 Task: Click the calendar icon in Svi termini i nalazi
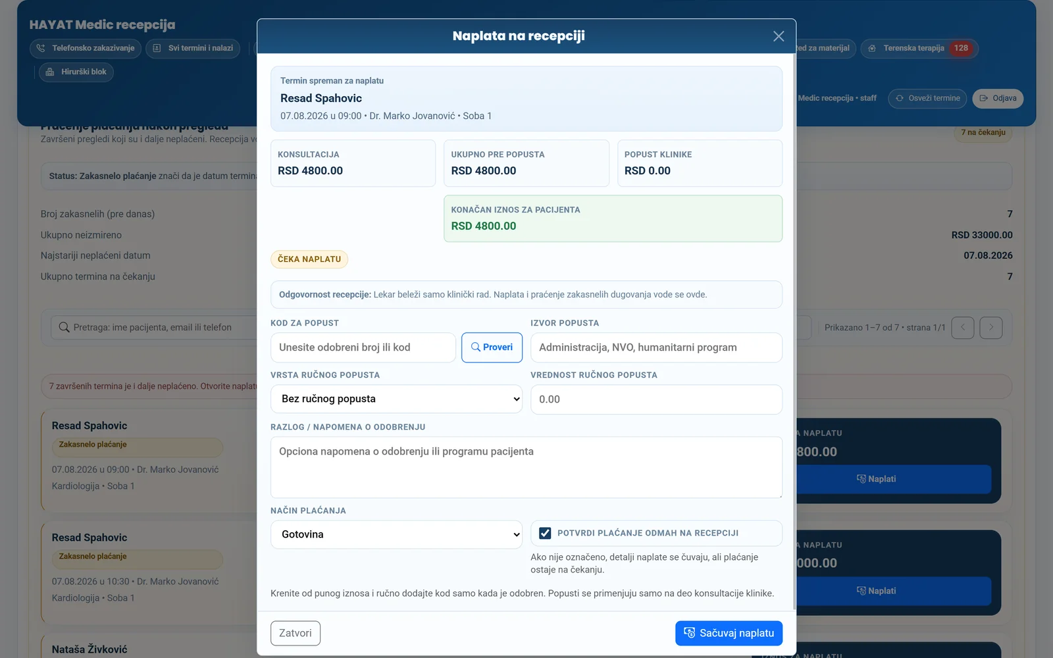click(157, 48)
